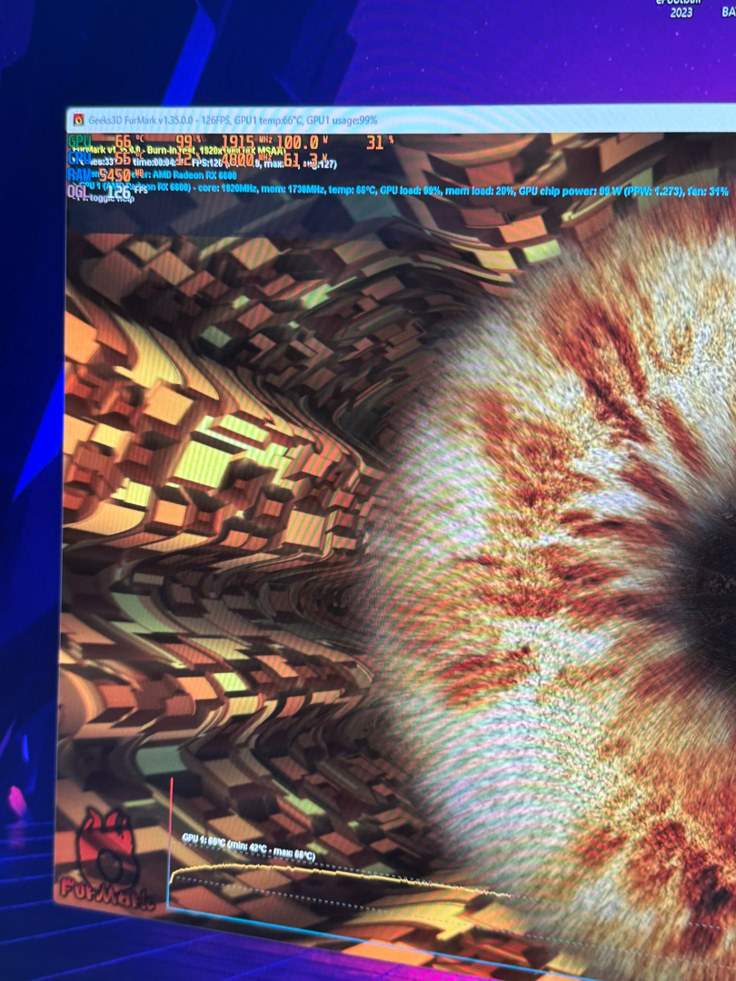Click the 'GPU 1: 66°C (min: 42°C - max: 66°C)' label
This screenshot has height=981, width=736.
pos(248,847)
